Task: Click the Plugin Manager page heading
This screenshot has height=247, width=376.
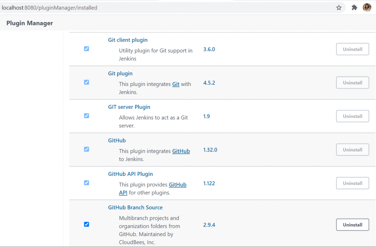Action: click(x=30, y=23)
